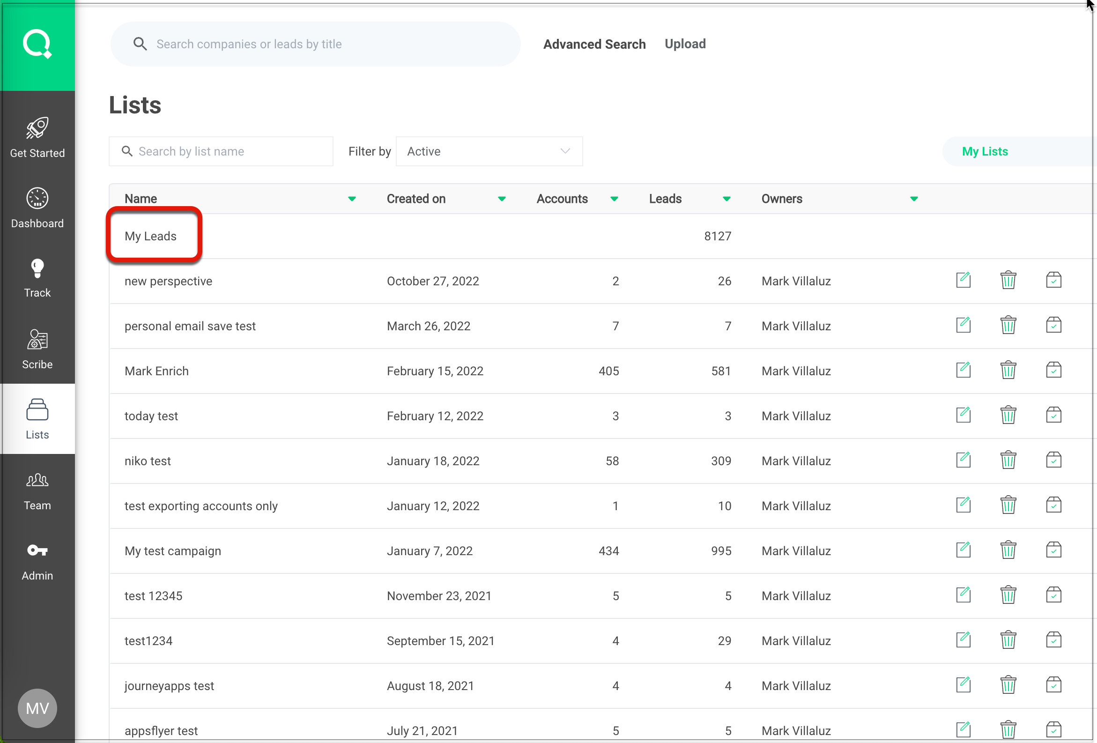Click the MV user avatar
This screenshot has height=743, width=1097.
point(37,707)
